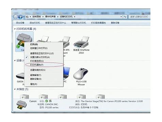This screenshot has width=162, height=122.
Task: Click 删除设备 in the toolbar
Action: point(115,23)
